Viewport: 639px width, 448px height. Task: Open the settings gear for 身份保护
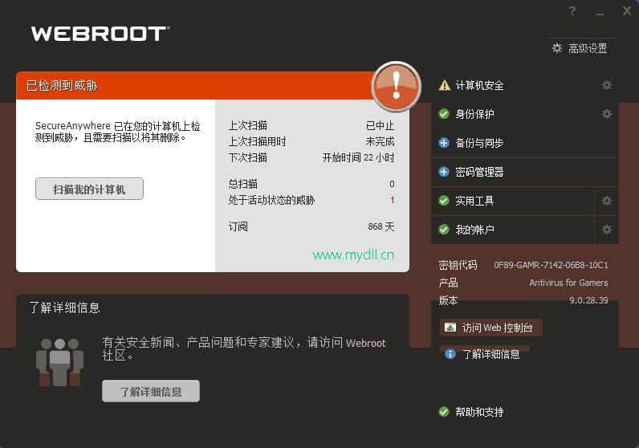607,114
